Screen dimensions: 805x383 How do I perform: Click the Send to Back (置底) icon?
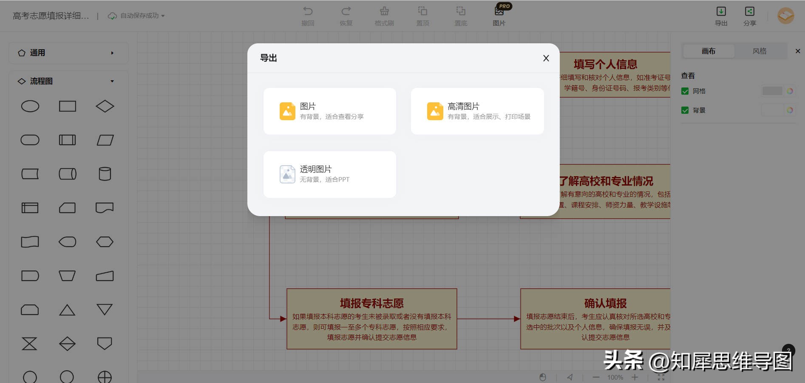[x=460, y=15]
